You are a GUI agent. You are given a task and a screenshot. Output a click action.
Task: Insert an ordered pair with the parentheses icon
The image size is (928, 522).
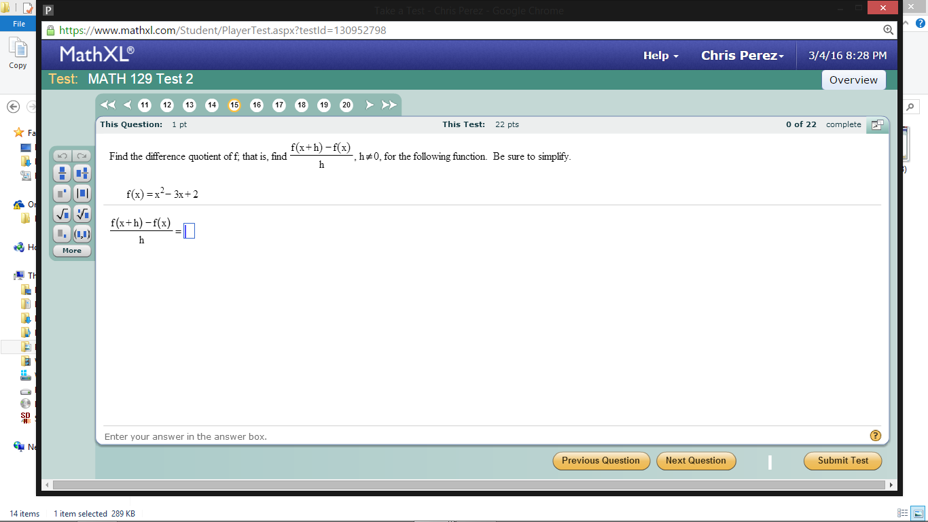tap(81, 234)
